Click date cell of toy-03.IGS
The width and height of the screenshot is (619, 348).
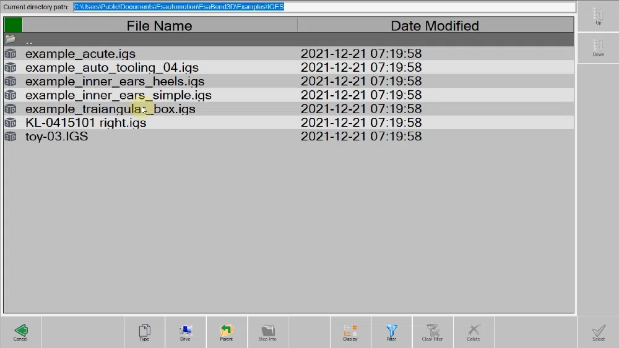tap(361, 137)
